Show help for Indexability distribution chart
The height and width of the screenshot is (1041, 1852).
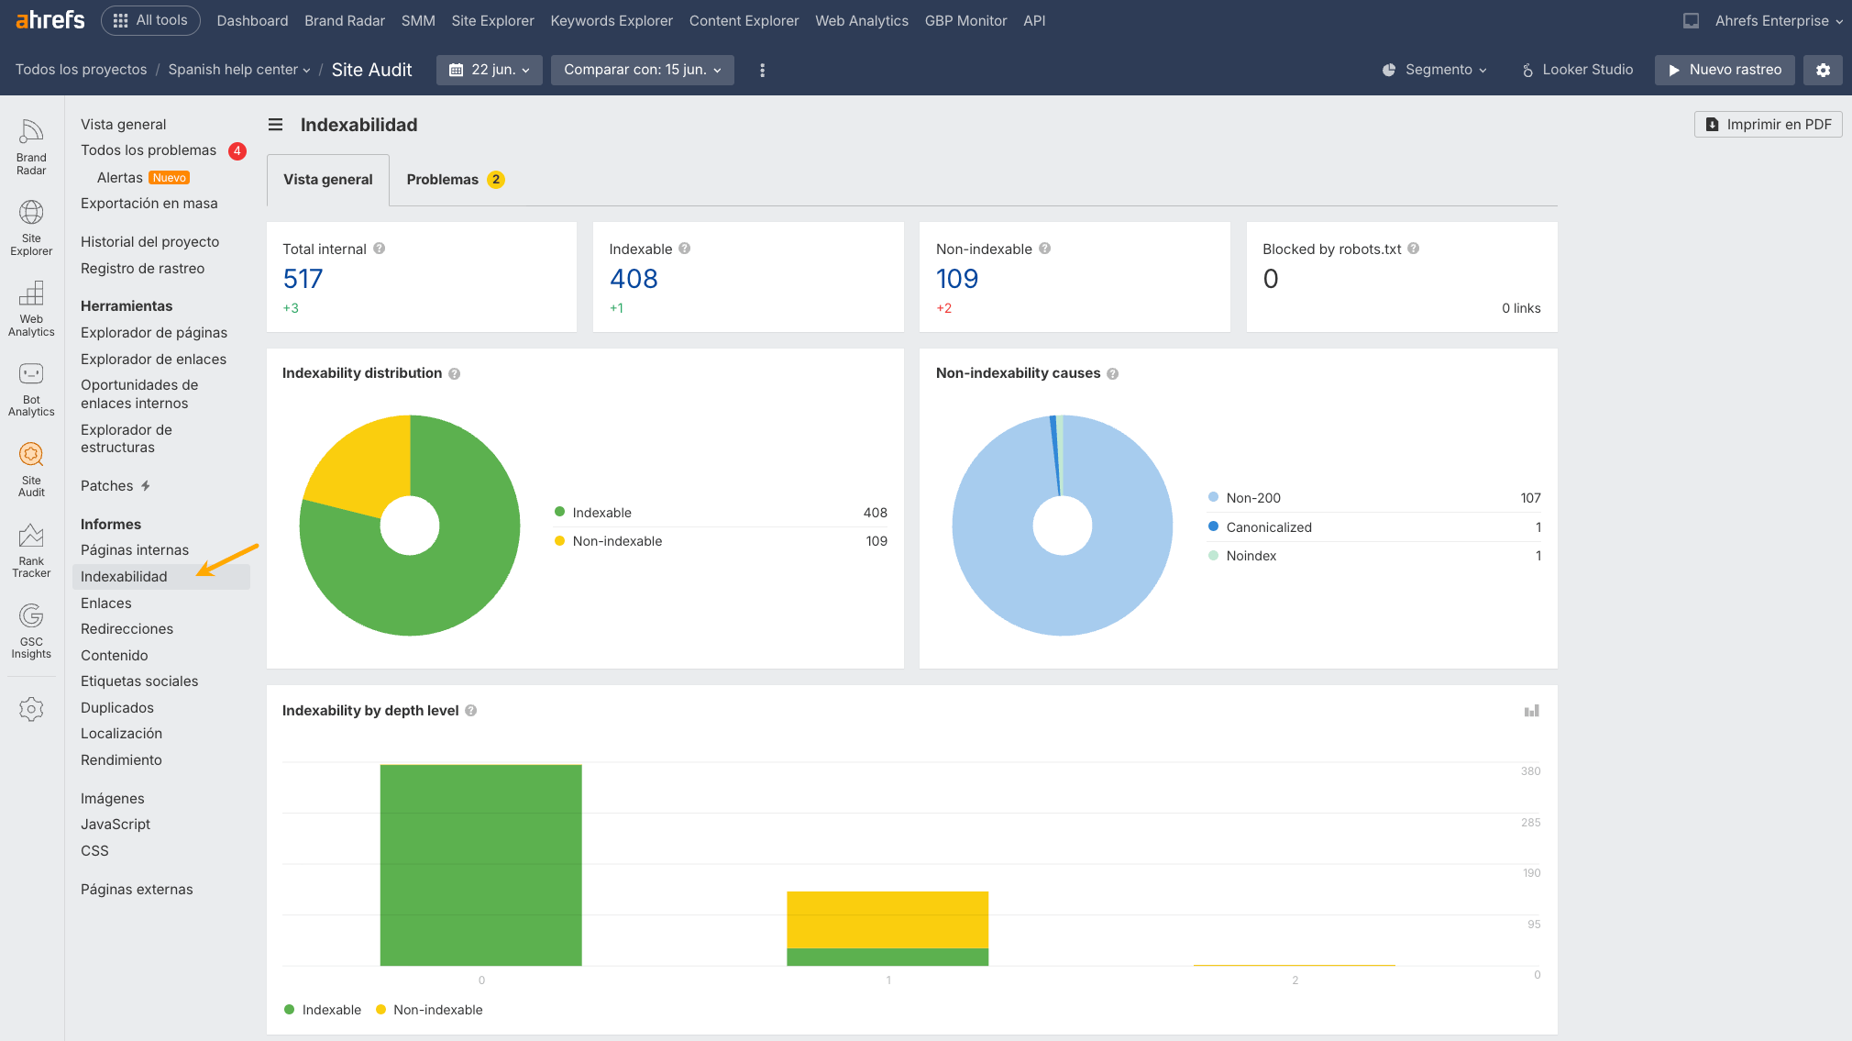coord(455,373)
